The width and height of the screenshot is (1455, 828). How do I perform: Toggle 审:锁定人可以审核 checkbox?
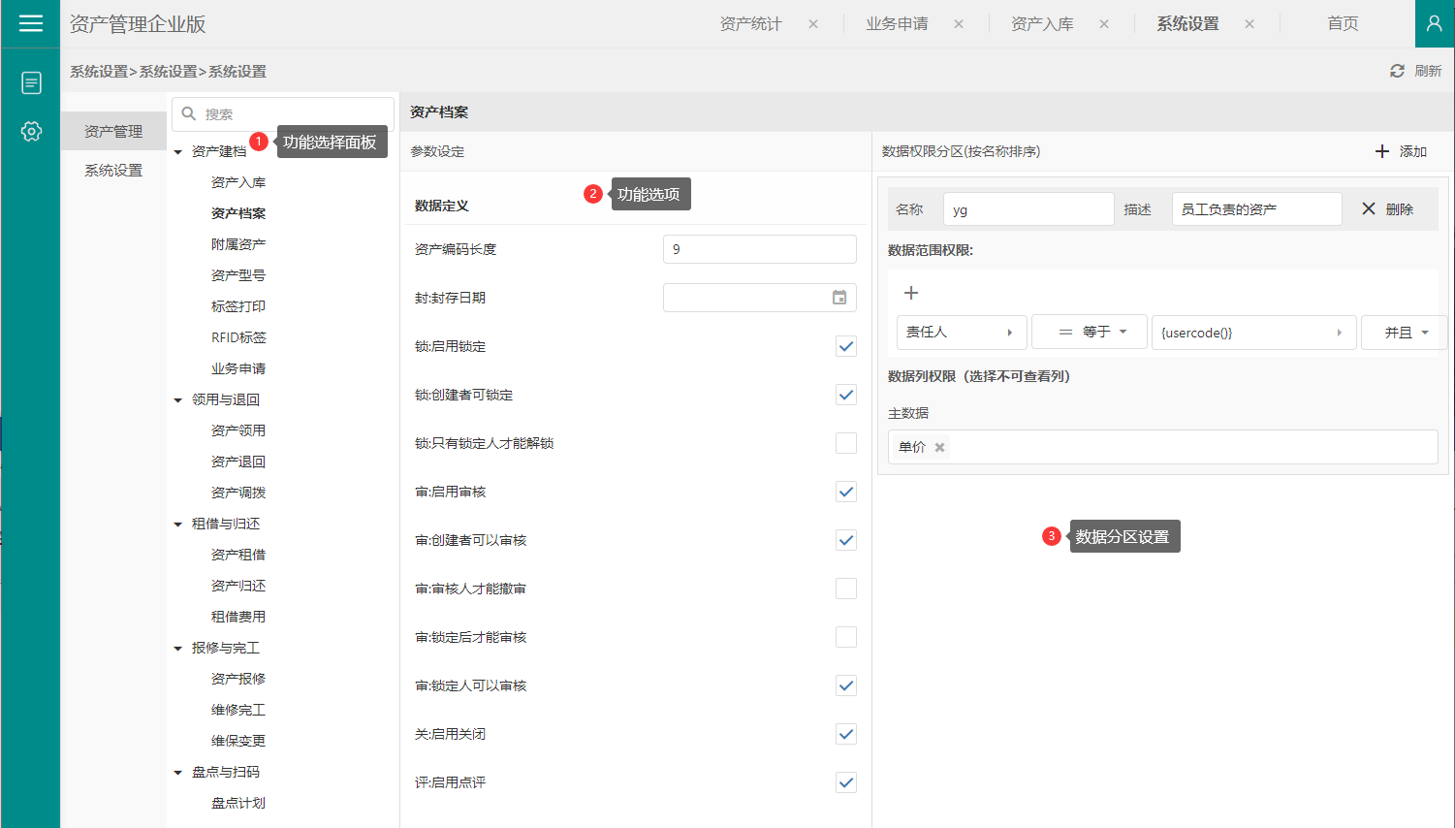click(x=846, y=685)
